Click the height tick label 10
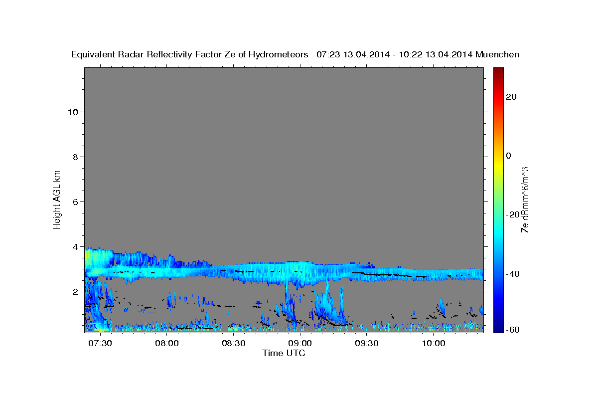This screenshot has width=598, height=399. tap(73, 112)
